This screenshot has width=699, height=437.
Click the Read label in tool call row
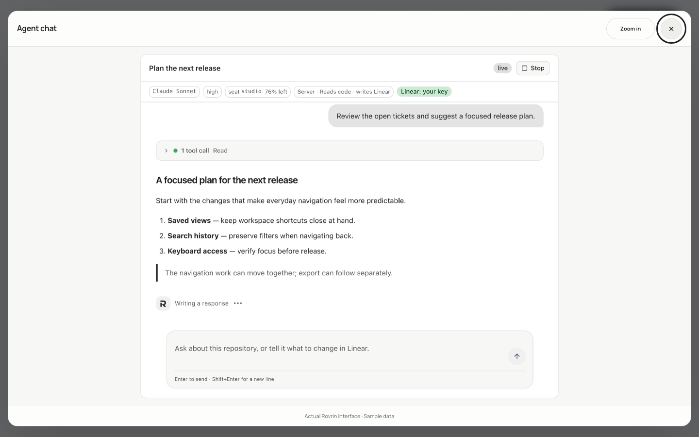220,151
